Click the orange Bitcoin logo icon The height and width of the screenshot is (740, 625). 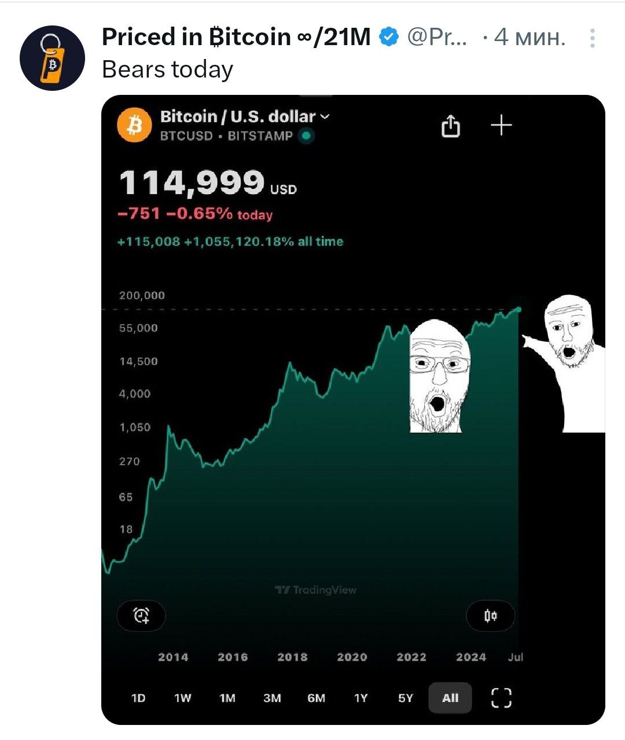(134, 126)
